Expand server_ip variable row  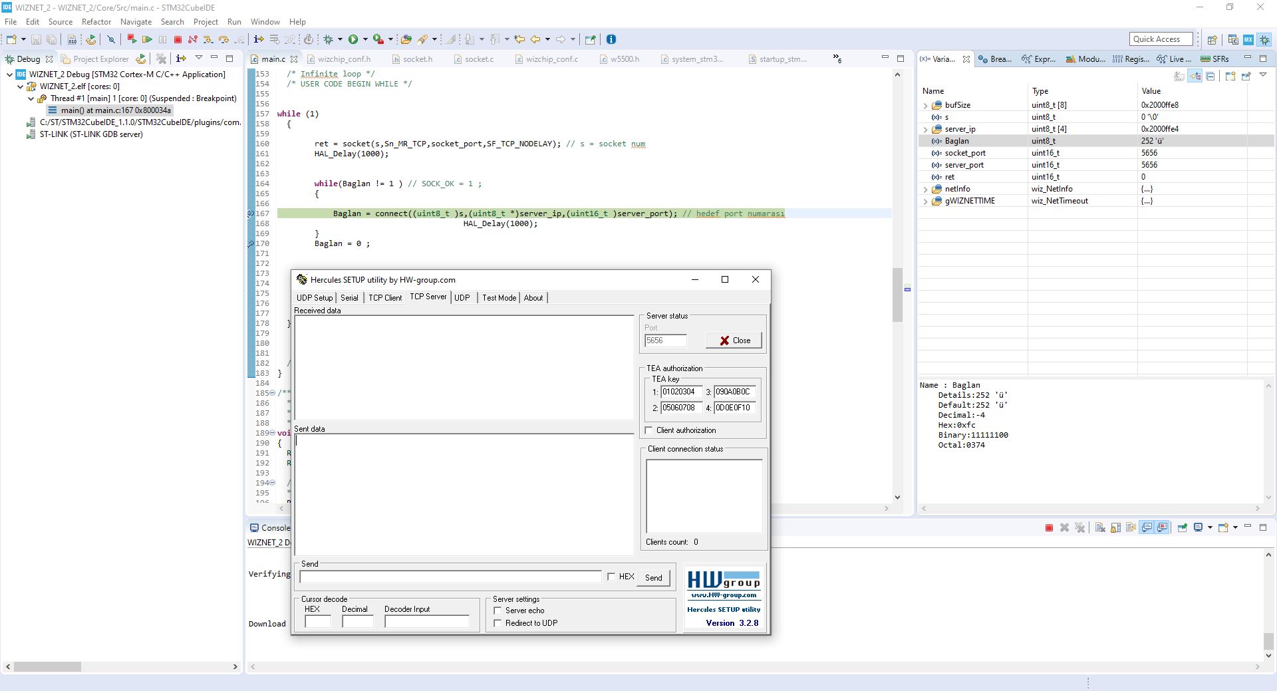[x=925, y=129]
